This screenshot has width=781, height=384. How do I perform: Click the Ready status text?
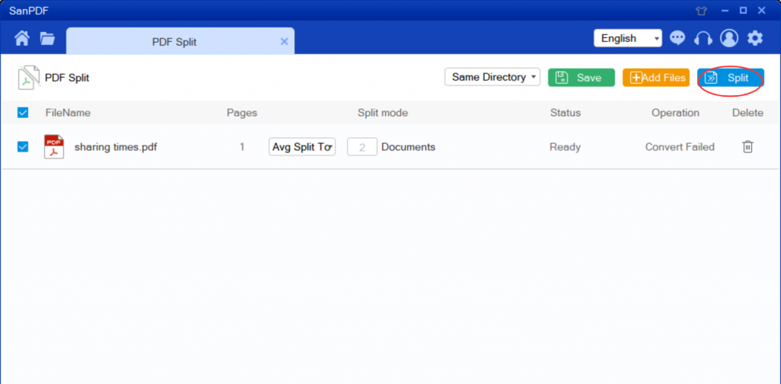coord(565,147)
